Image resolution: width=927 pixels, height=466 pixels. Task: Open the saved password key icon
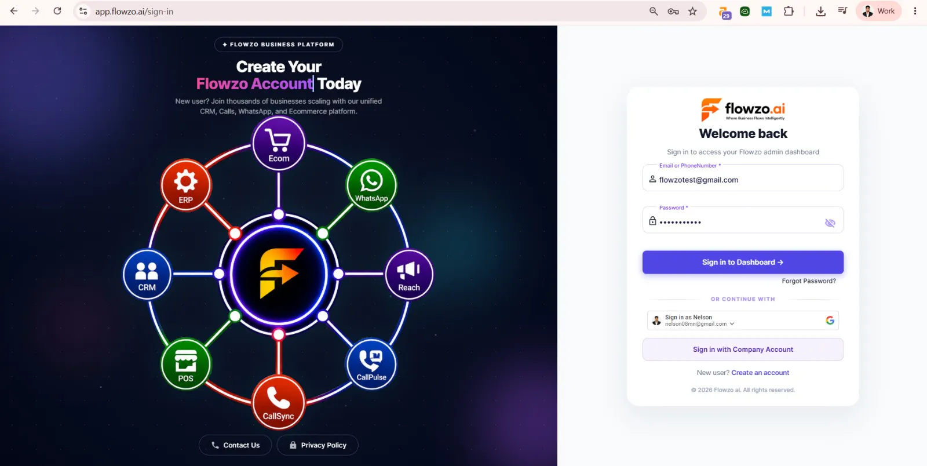click(673, 11)
